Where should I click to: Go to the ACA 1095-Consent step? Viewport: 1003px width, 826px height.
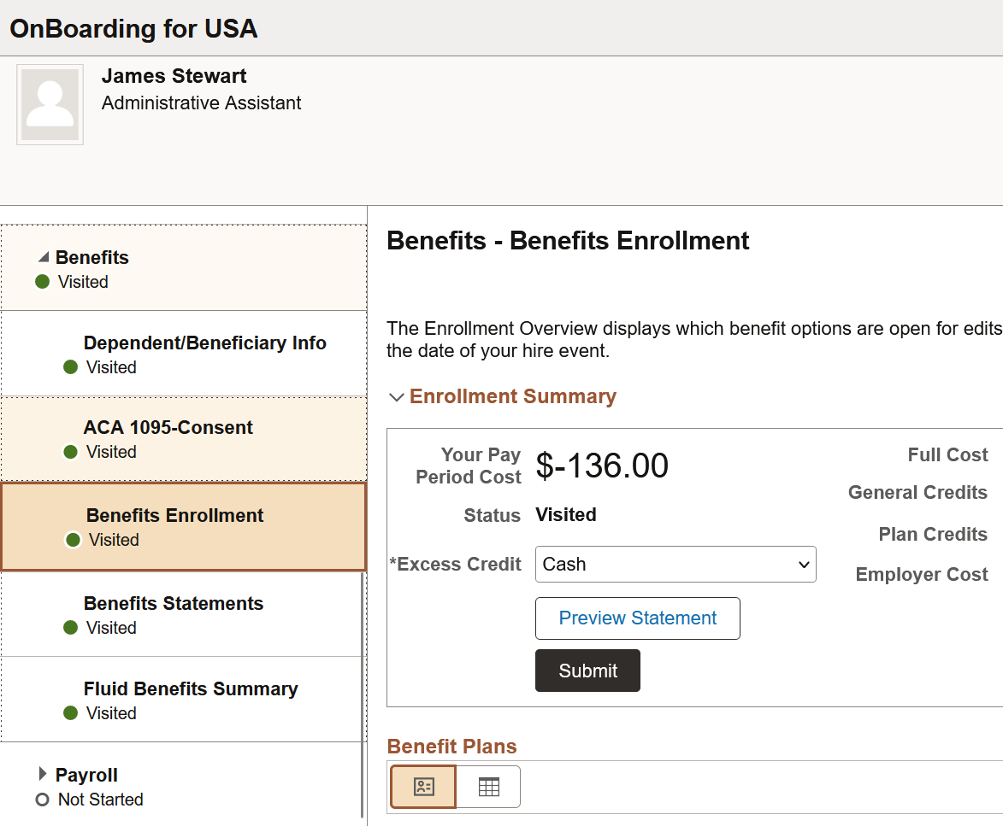pos(168,428)
